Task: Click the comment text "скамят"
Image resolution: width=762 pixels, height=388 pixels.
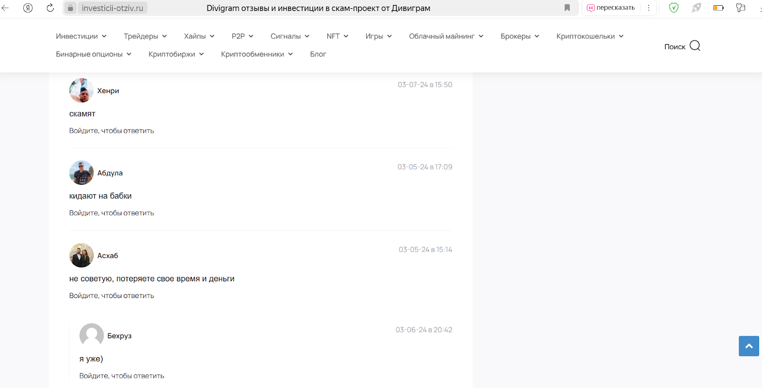Action: pyautogui.click(x=82, y=114)
